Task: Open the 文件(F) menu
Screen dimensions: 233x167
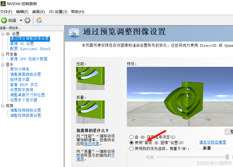Action: pos(6,12)
